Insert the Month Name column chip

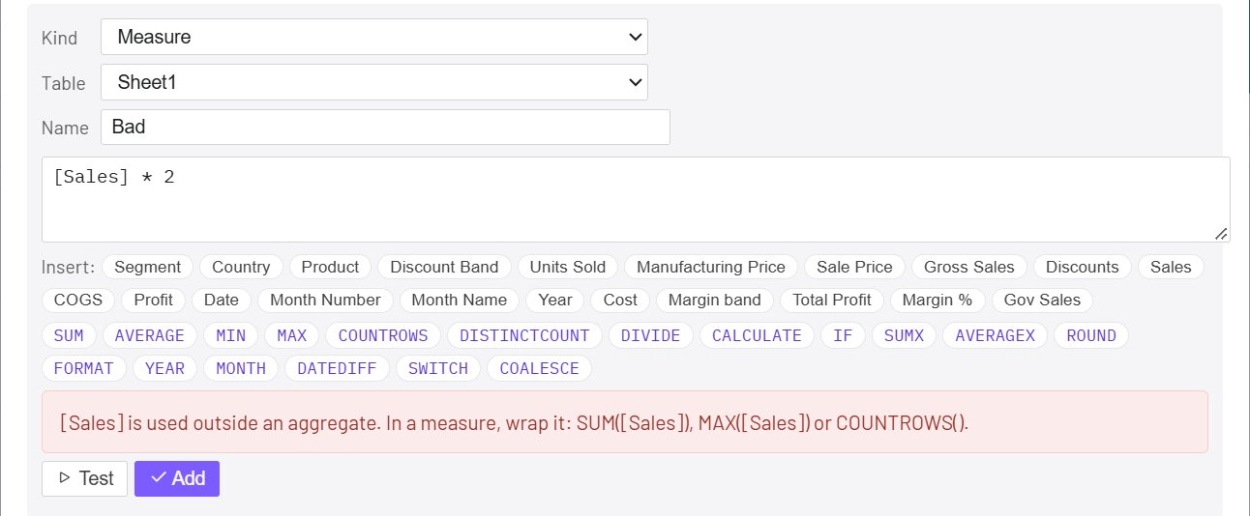pos(459,300)
